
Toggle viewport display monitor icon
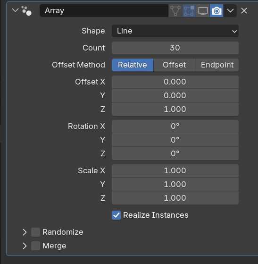click(203, 11)
